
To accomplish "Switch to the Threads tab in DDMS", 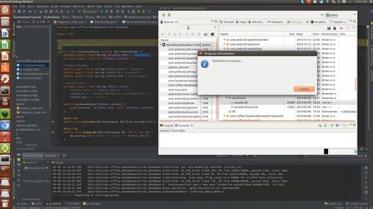I will tap(227, 22).
